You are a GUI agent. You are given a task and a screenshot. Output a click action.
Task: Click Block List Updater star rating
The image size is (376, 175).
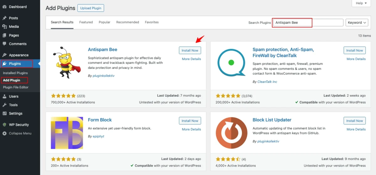click(x=228, y=159)
